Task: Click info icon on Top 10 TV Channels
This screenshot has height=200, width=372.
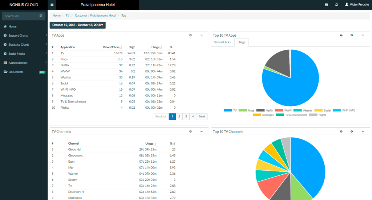Action: pyautogui.click(x=352, y=132)
